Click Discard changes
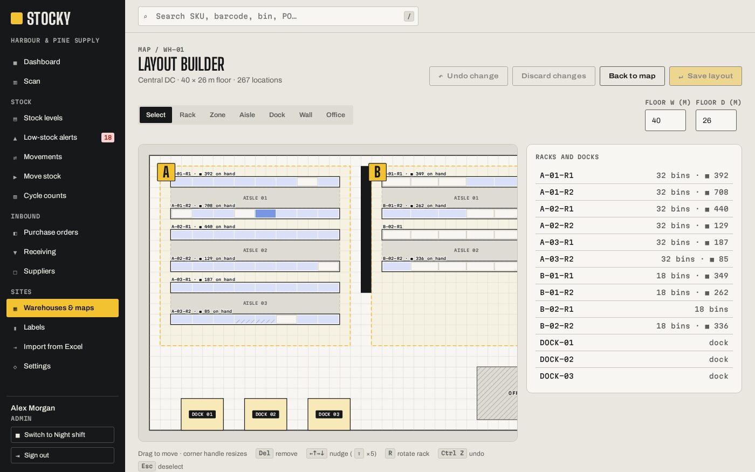The image size is (755, 472). [554, 76]
